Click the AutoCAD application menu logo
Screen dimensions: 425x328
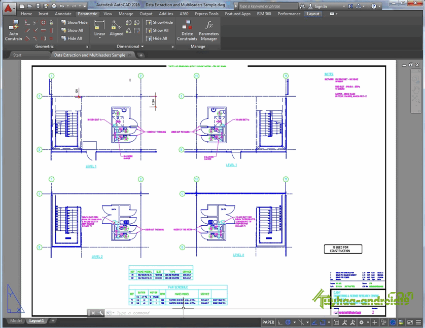[x=9, y=7]
